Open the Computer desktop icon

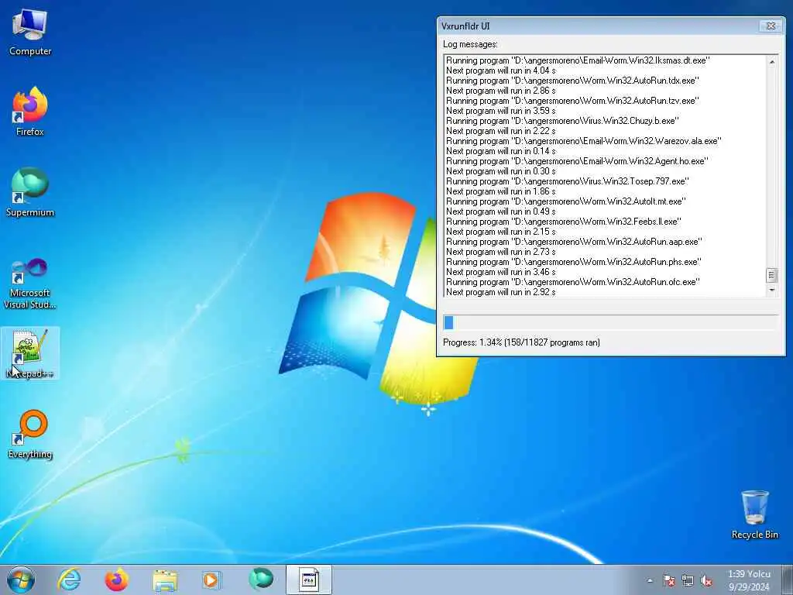(x=30, y=31)
